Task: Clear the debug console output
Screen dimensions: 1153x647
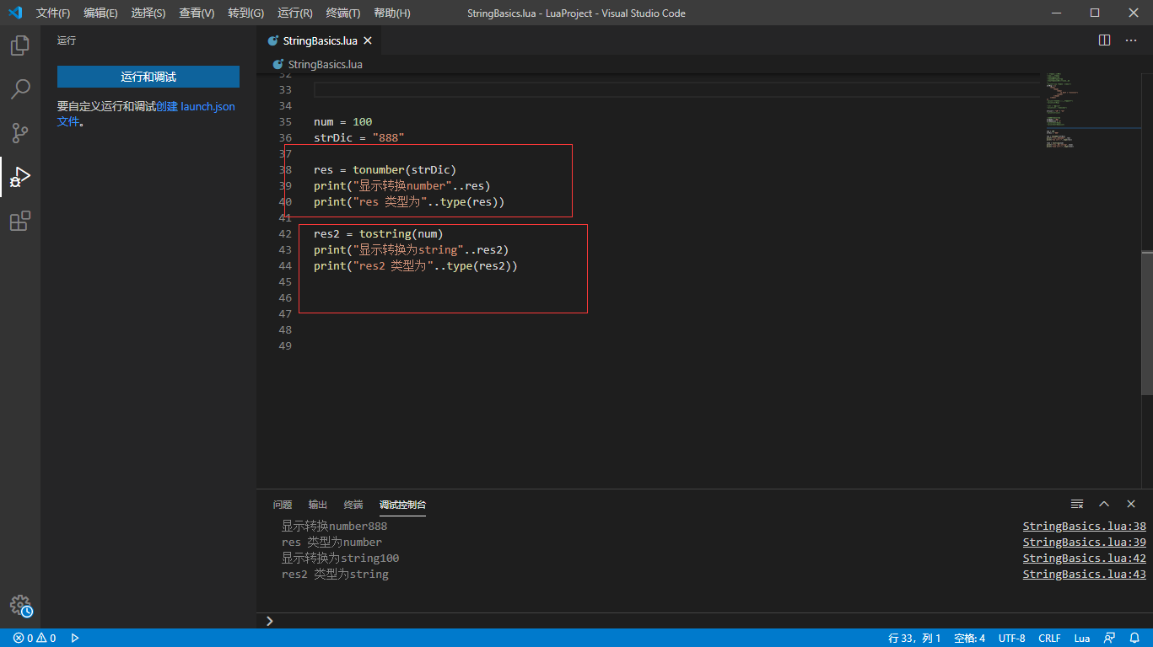Action: pos(1077,504)
